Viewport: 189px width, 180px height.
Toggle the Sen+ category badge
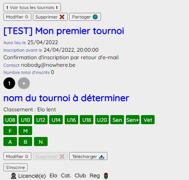click(133, 120)
